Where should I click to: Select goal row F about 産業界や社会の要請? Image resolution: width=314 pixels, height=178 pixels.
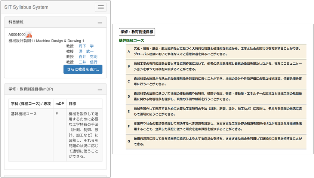tap(216, 126)
